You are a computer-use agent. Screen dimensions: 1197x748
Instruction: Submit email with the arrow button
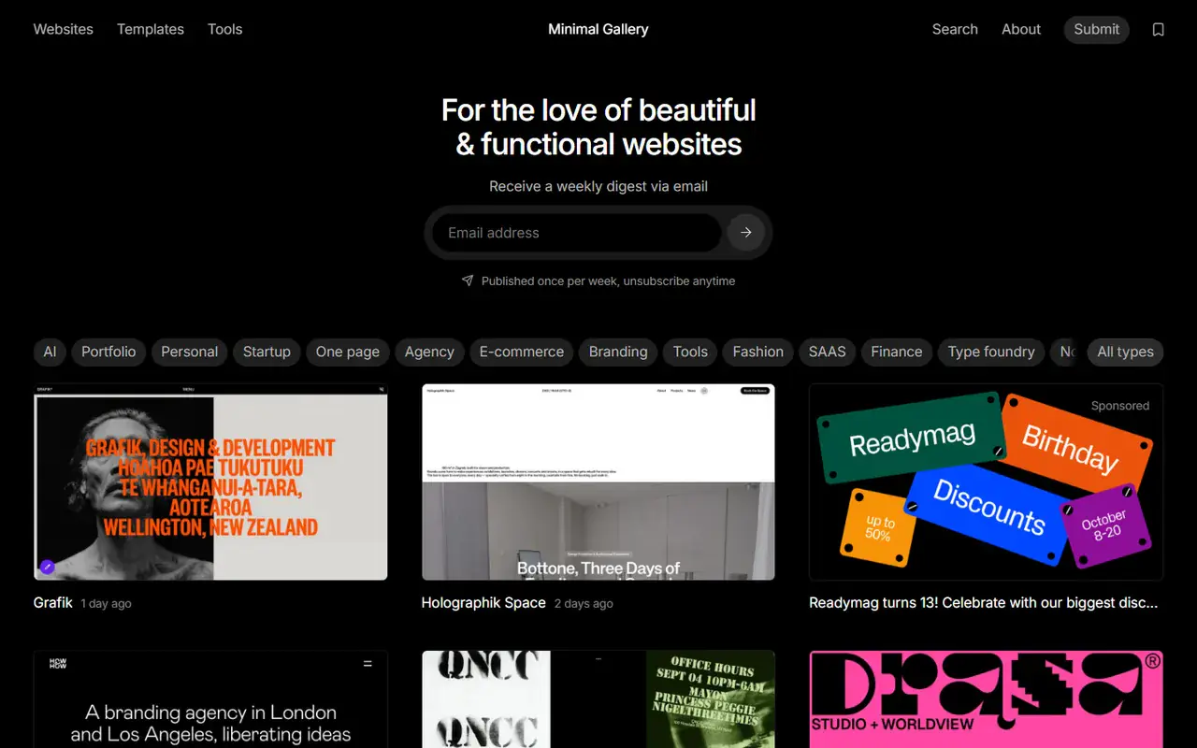click(x=745, y=233)
